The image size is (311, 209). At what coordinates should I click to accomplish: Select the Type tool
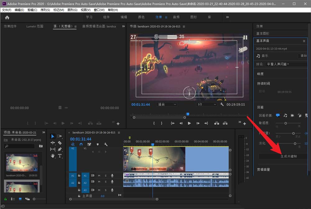pyautogui.click(x=60, y=156)
